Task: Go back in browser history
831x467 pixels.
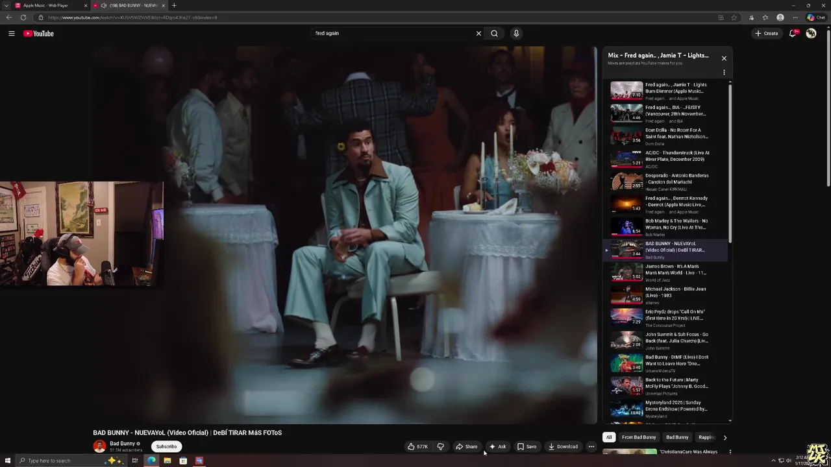Action: click(x=8, y=18)
